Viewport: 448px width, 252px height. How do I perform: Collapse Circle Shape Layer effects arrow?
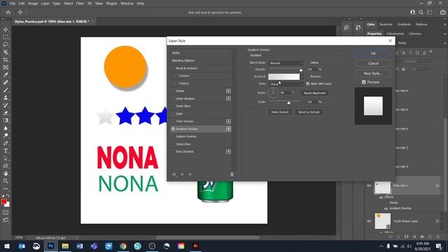tap(442, 221)
